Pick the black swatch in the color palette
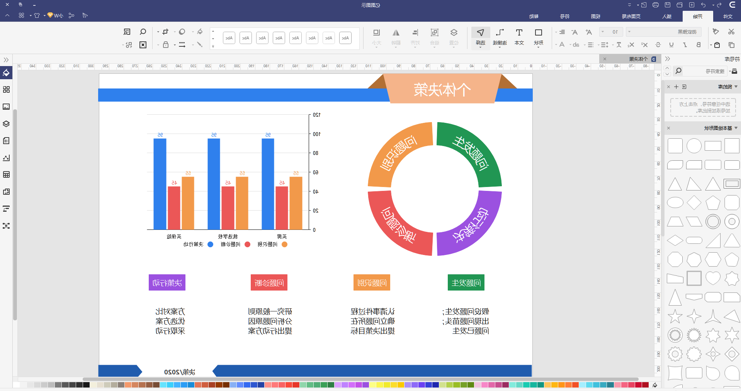This screenshot has width=741, height=391. coord(86,385)
